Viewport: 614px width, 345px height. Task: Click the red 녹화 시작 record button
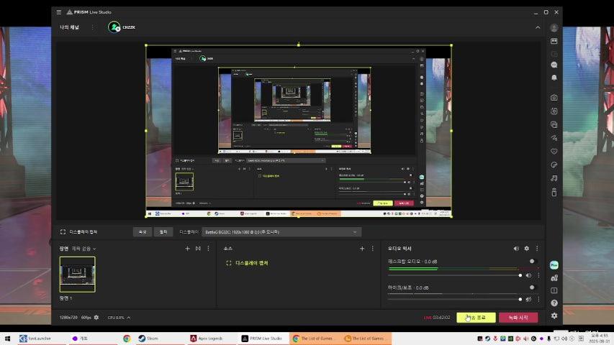pyautogui.click(x=518, y=317)
